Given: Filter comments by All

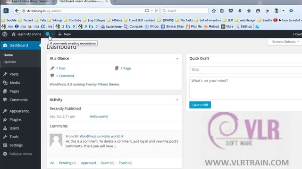Looking at the screenshot, I should (52, 163).
